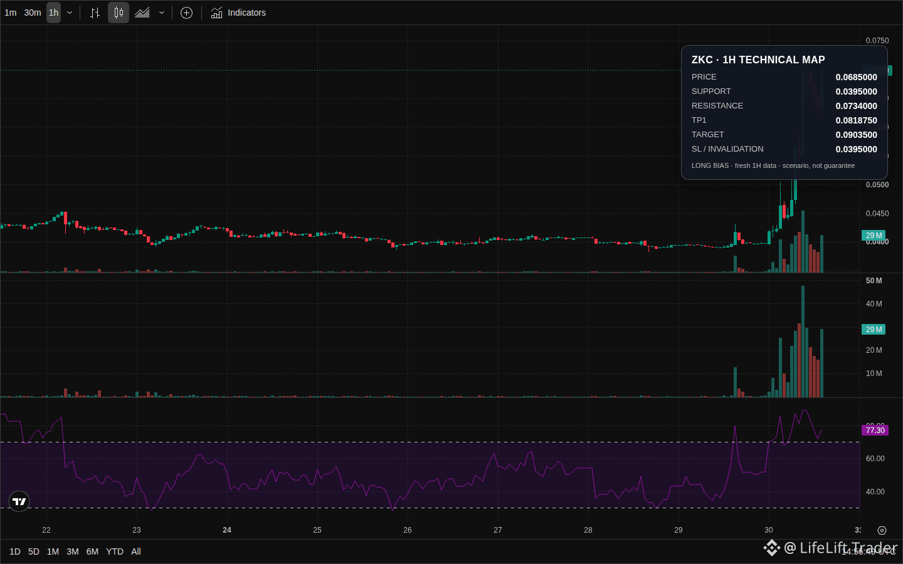Screen dimensions: 903x564
Task: Select the Area chart style icon
Action: click(142, 13)
